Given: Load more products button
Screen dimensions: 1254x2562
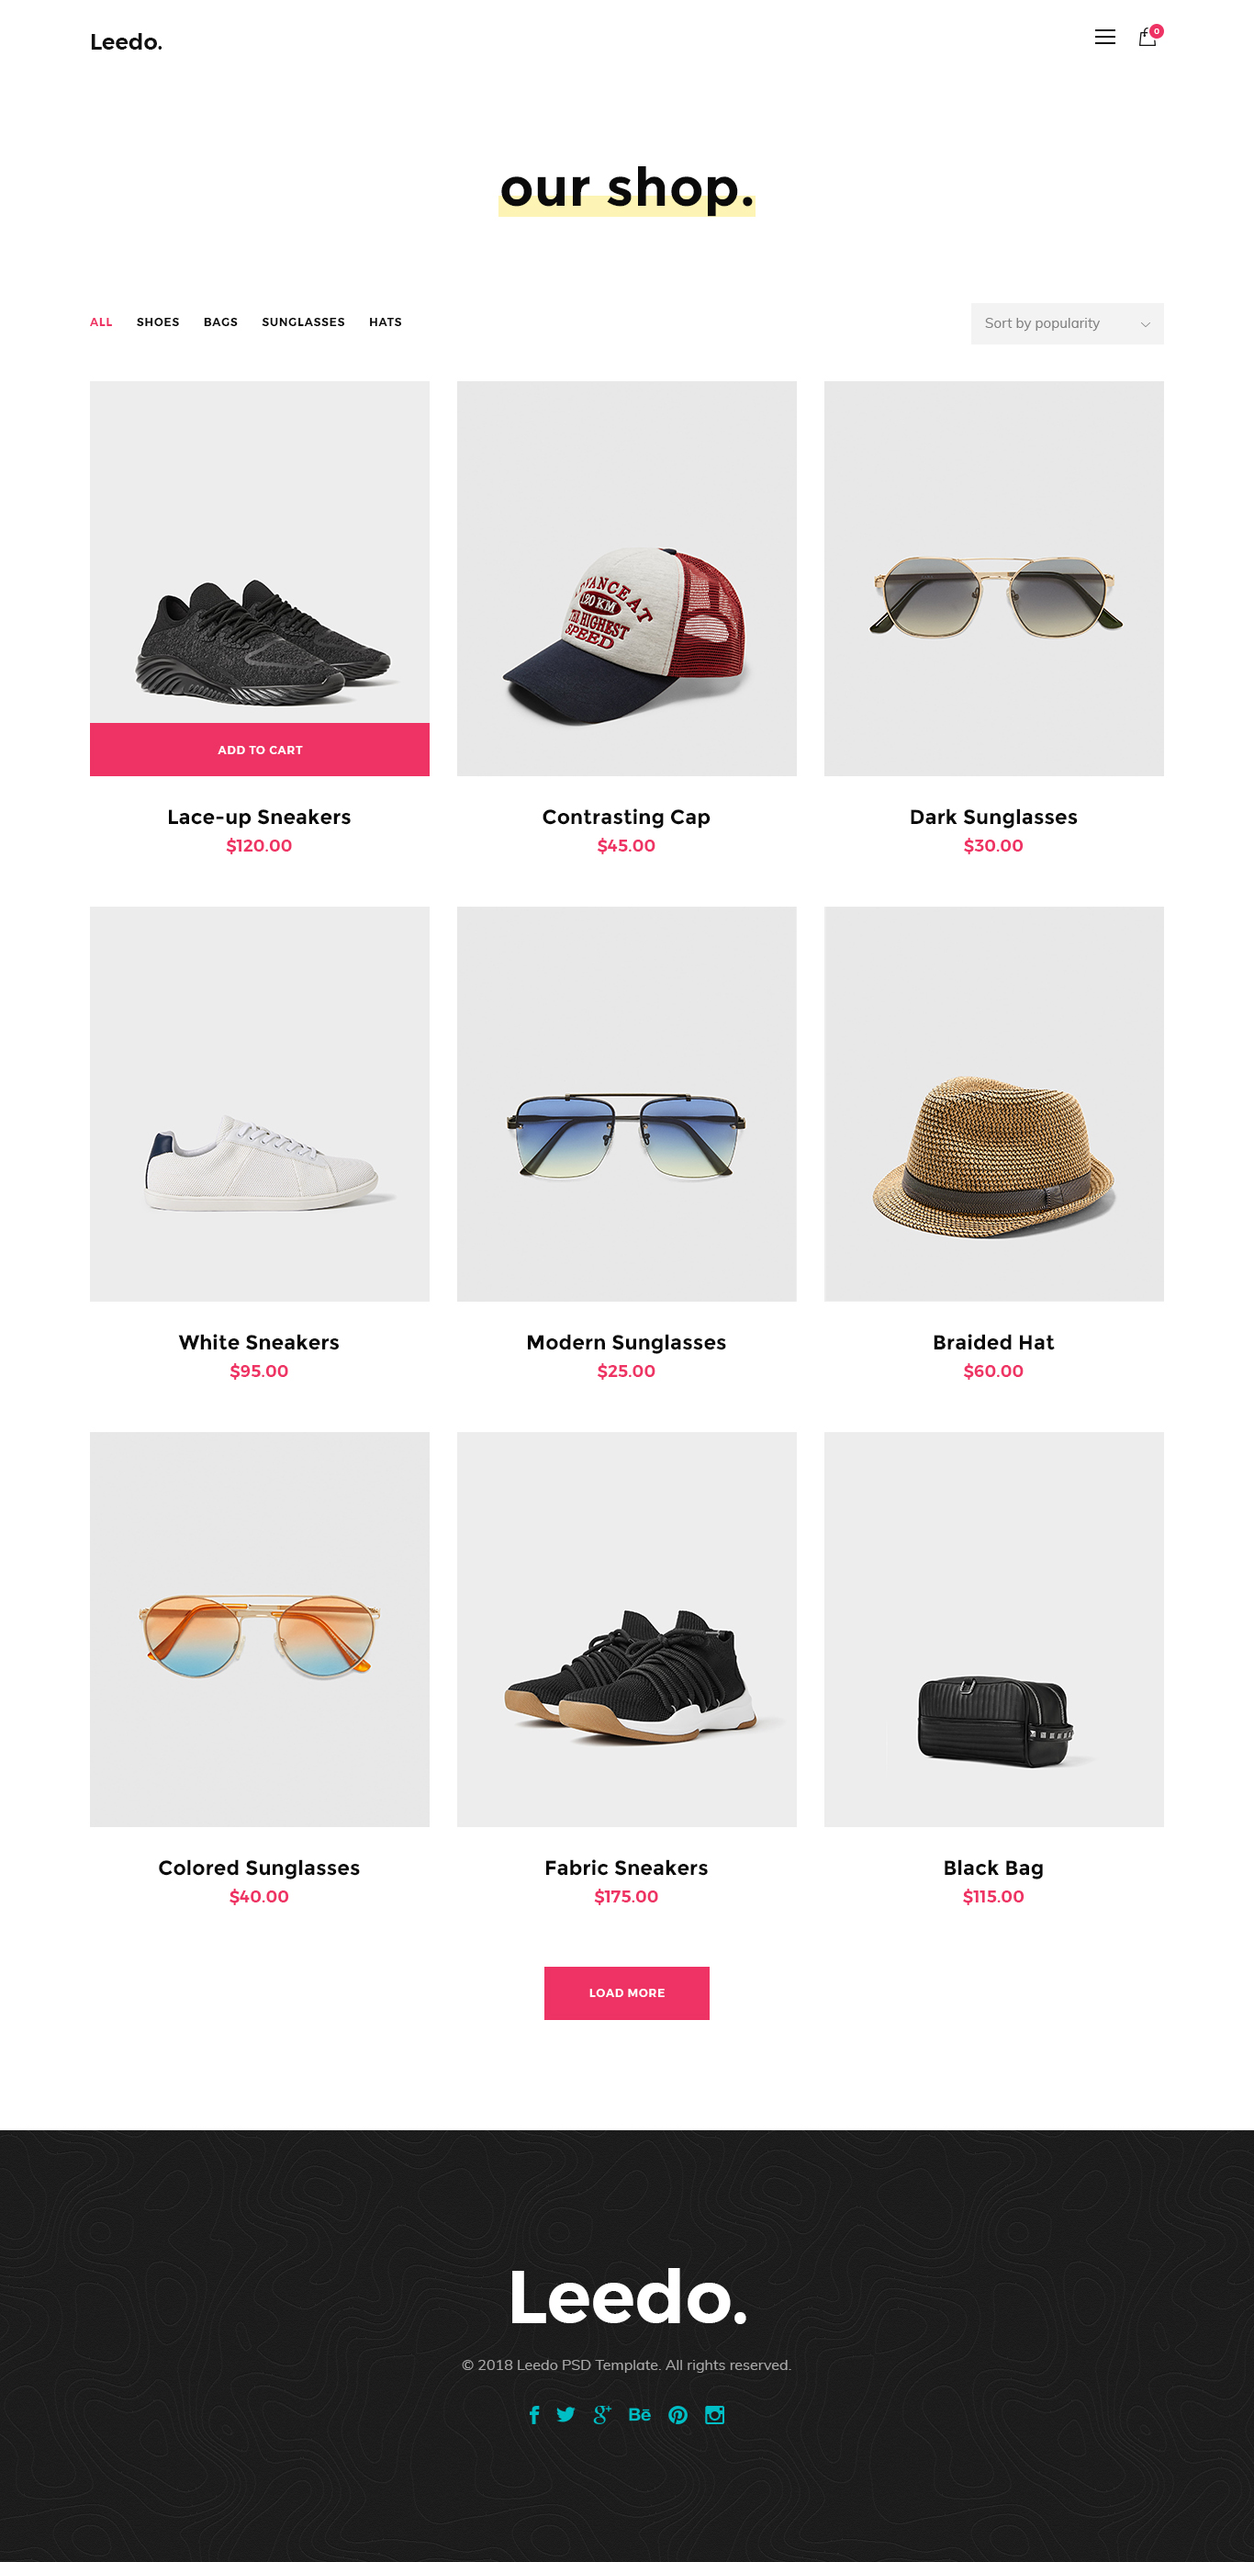Looking at the screenshot, I should point(626,1992).
